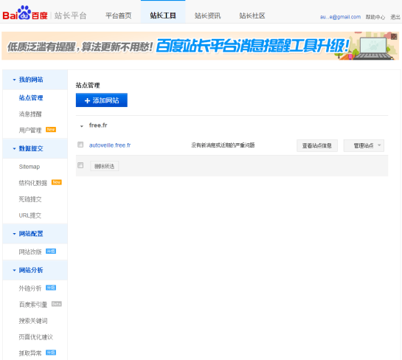Open URL提交 in the sidebar
Viewport: 402px width, 360px height.
tap(30, 215)
